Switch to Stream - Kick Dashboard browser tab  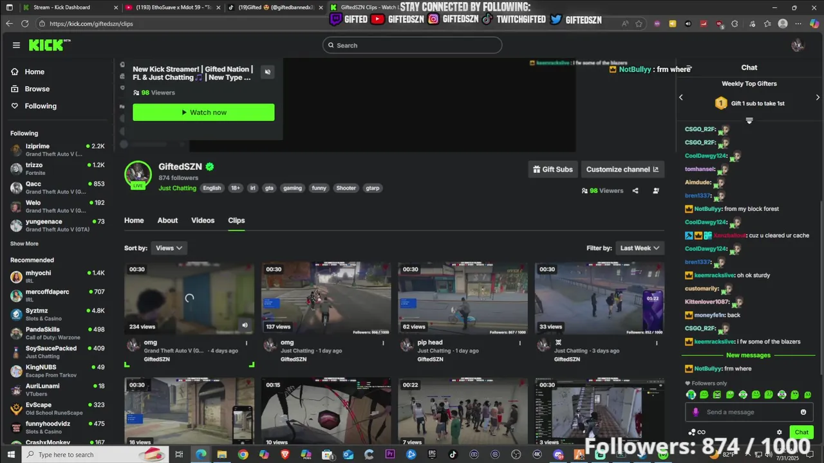[69, 8]
